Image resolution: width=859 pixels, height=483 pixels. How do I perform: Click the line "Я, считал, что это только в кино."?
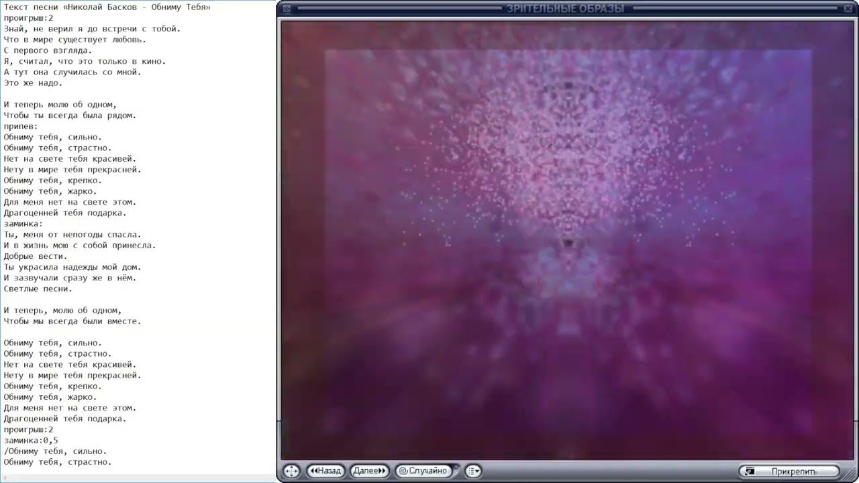pos(85,61)
